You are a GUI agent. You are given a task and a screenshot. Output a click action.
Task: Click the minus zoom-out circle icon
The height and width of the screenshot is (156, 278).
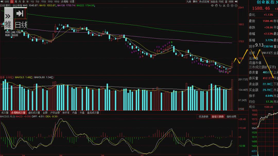coord(236,6)
